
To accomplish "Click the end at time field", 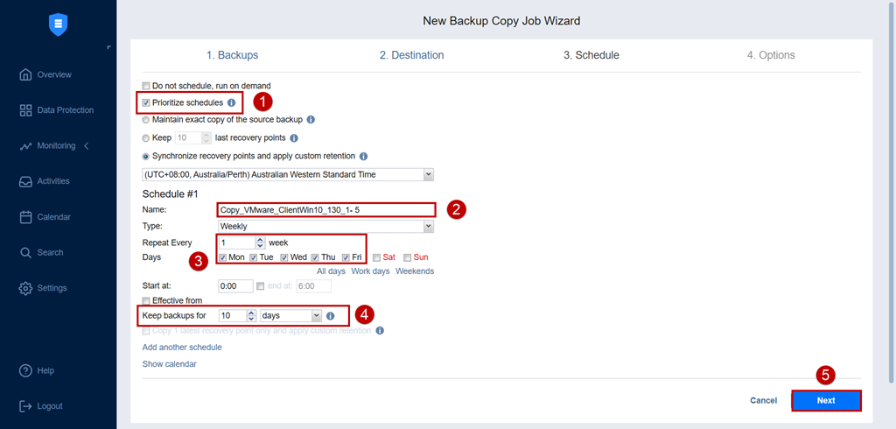I will pyautogui.click(x=313, y=286).
